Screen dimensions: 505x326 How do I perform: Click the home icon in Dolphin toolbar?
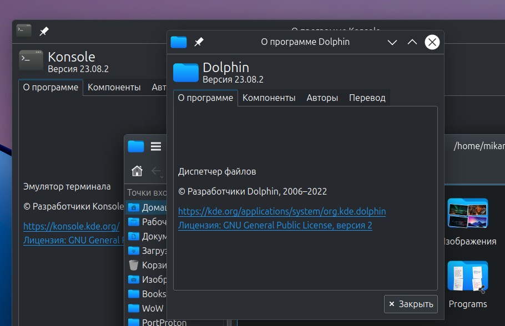(137, 171)
